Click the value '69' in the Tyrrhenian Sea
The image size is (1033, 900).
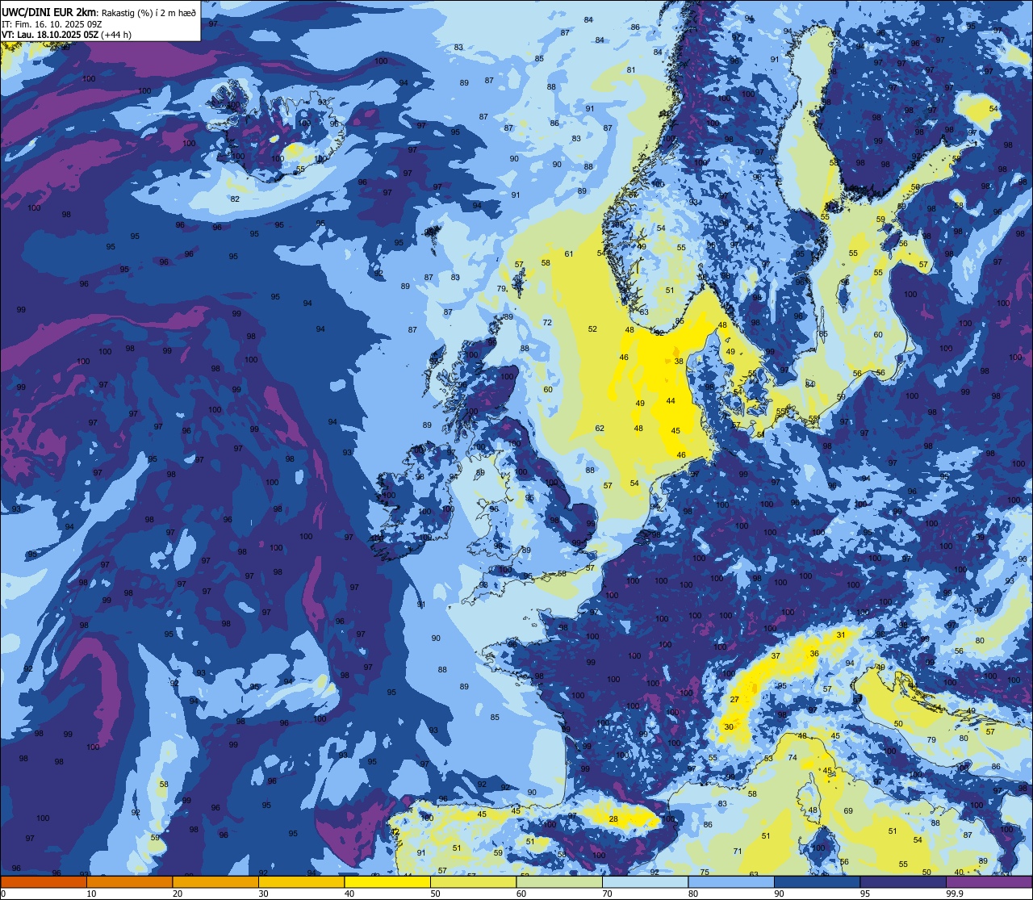(848, 811)
